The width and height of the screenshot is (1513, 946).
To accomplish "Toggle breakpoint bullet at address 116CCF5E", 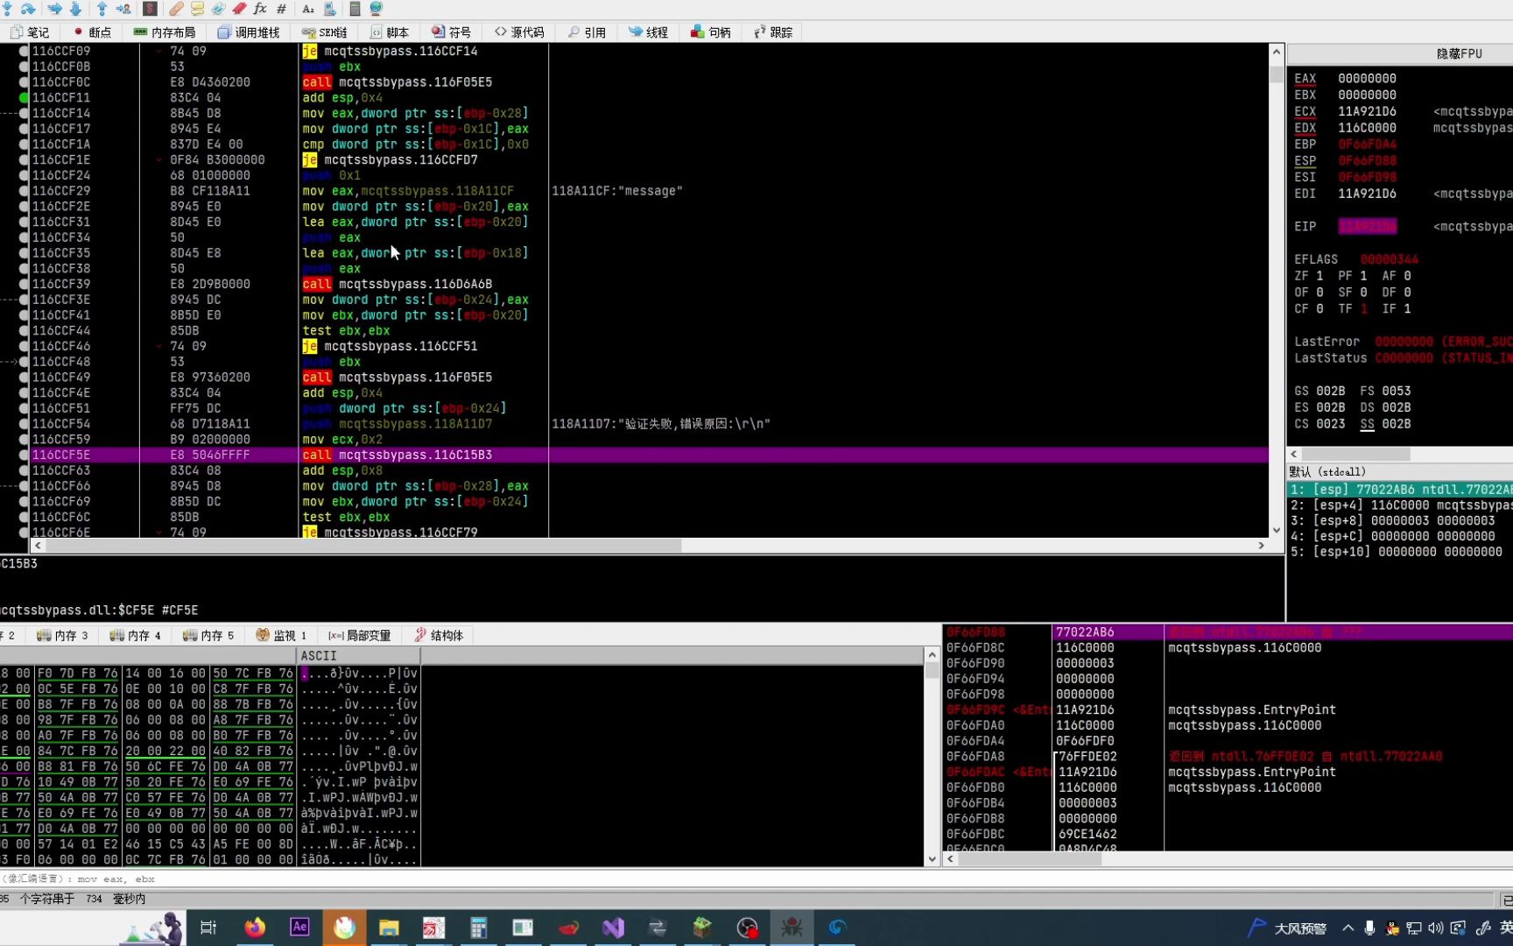I will coord(24,455).
